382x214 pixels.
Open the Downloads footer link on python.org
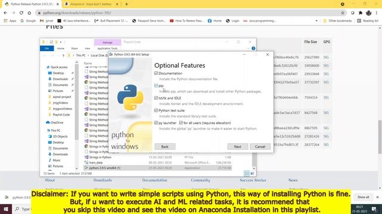pyautogui.click(x=103, y=180)
